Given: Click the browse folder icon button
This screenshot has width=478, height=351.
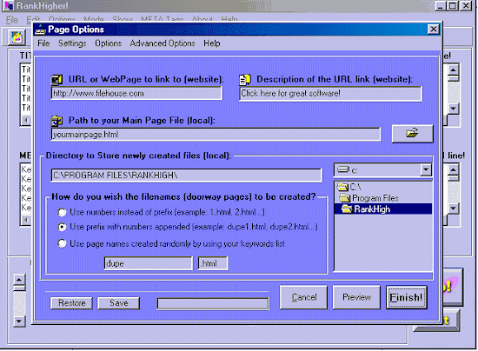Looking at the screenshot, I should 412,134.
